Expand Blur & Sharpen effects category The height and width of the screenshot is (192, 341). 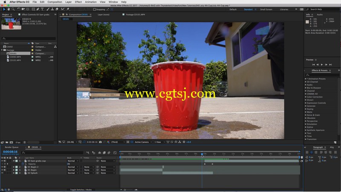306,88
